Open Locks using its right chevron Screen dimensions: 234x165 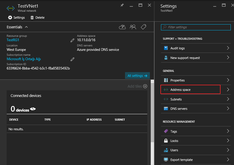pyautogui.click(x=228, y=141)
